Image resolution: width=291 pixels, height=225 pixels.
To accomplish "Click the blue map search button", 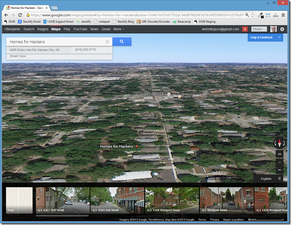I will [x=122, y=42].
